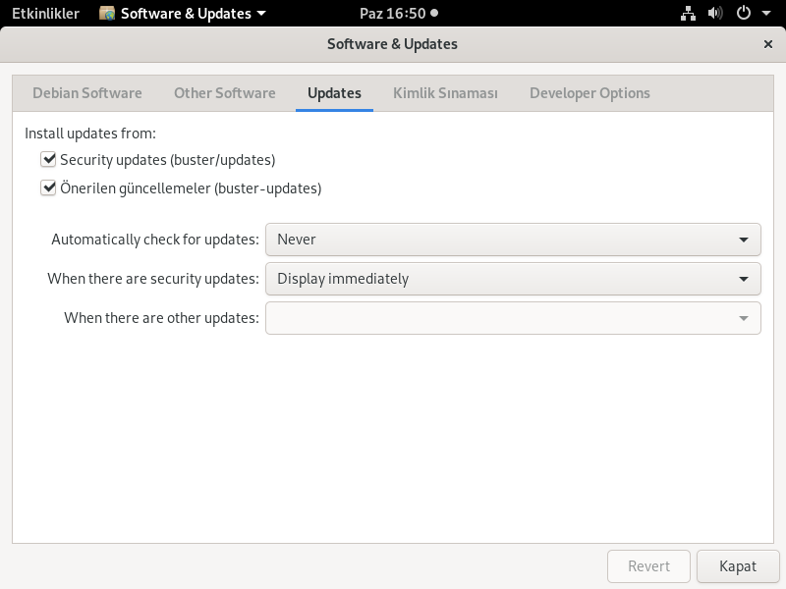The height and width of the screenshot is (589, 786).
Task: Toggle Önerilen güncellemeler (buster-updates) checkbox
Action: coord(48,187)
